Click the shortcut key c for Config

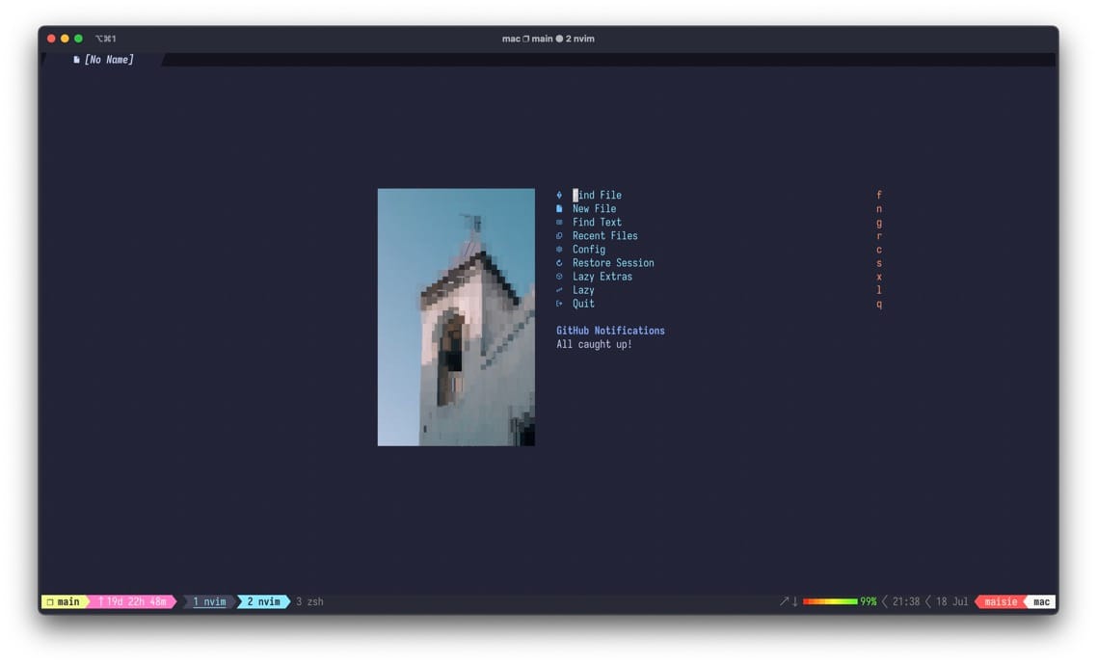879,249
